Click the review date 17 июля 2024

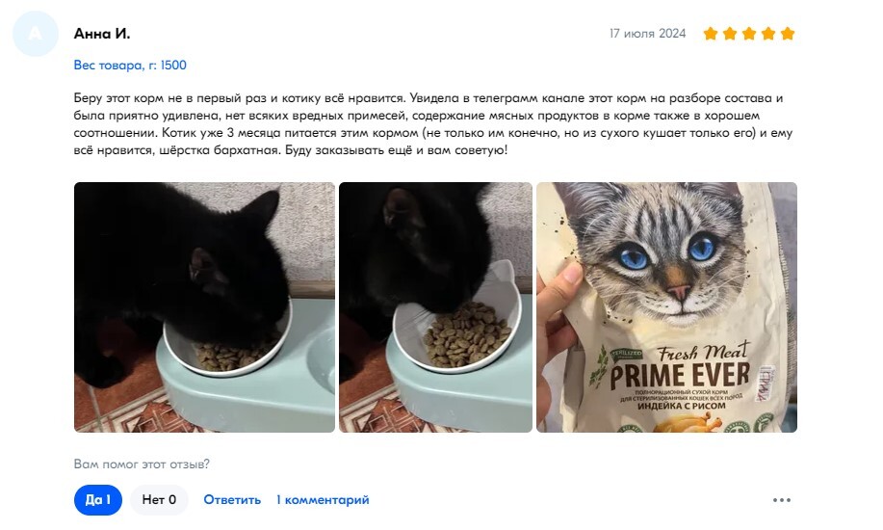[648, 34]
